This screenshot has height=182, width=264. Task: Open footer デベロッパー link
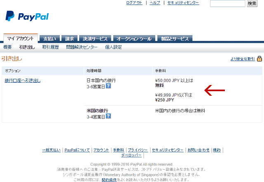(x=132, y=155)
